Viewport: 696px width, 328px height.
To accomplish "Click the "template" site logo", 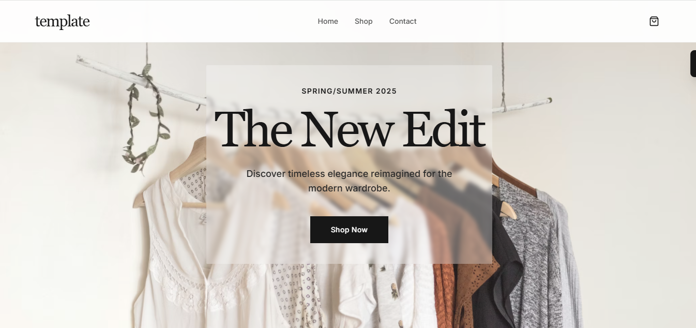I will point(62,21).
